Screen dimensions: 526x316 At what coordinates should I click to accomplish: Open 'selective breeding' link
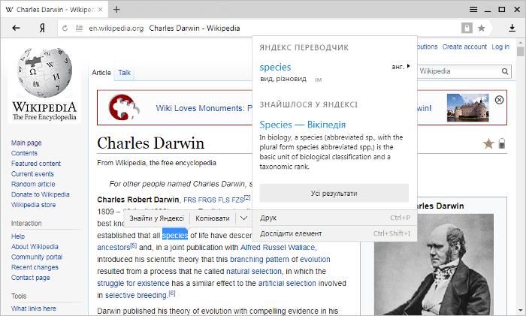click(136, 296)
